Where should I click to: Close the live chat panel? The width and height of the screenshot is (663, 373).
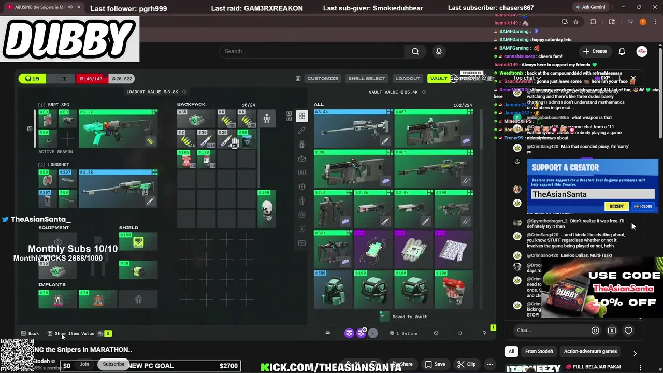(x=633, y=78)
